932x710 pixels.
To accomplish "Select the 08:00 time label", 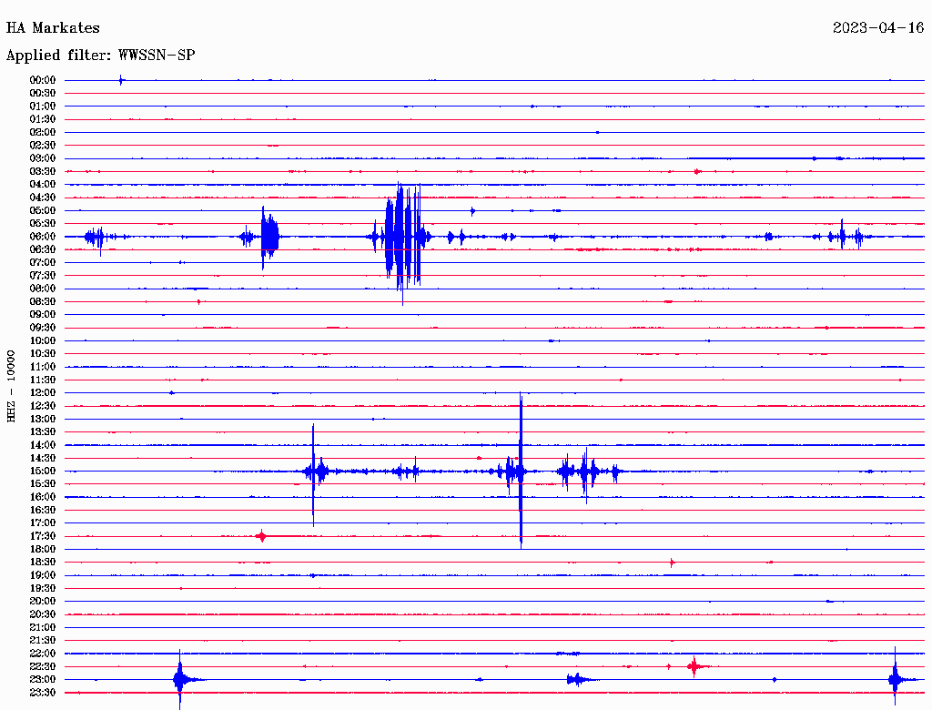I will [x=43, y=289].
